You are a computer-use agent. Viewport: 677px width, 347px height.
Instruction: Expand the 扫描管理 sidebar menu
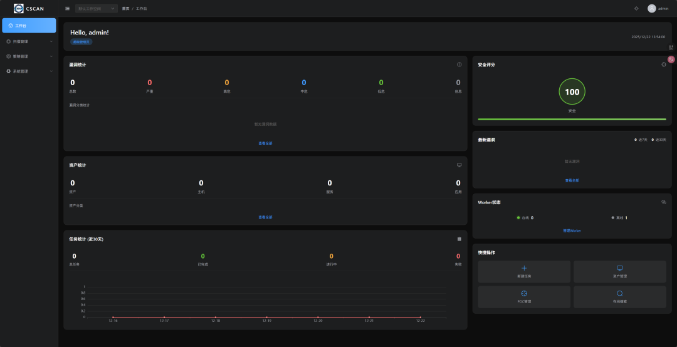[29, 41]
